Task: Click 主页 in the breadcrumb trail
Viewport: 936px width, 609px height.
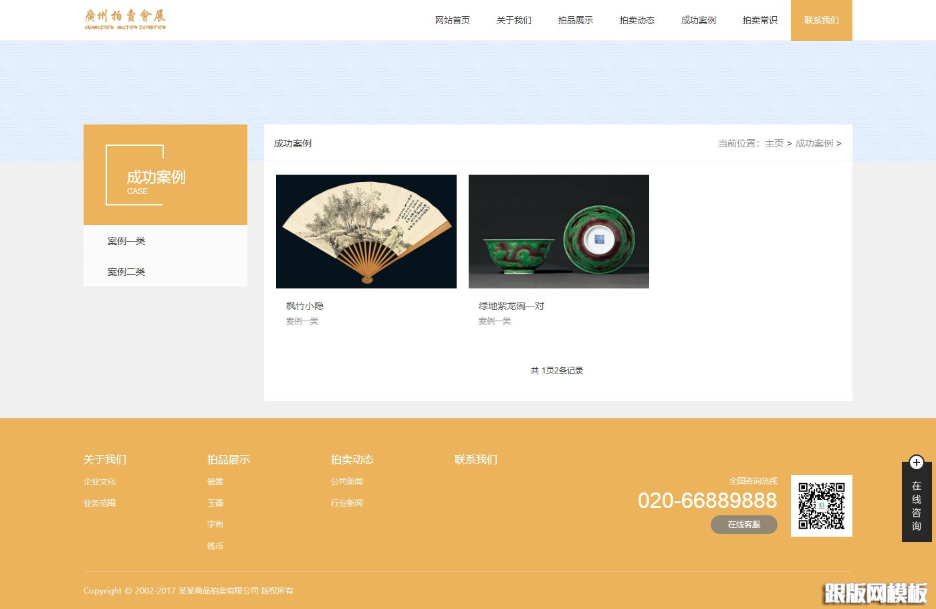Action: pyautogui.click(x=774, y=143)
